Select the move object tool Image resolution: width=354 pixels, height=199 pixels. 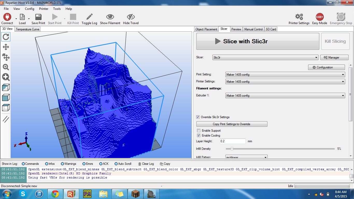pyautogui.click(x=6, y=57)
